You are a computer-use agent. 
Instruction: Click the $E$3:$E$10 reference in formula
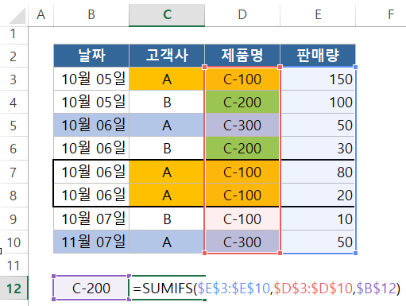point(234,289)
